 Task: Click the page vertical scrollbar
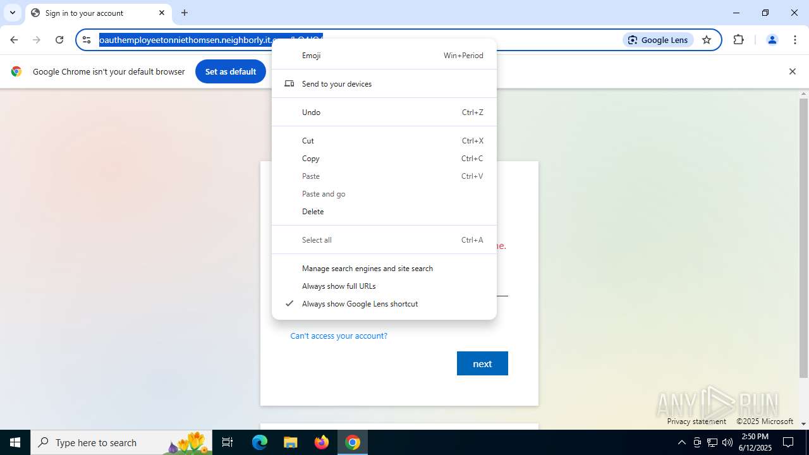pos(803,238)
